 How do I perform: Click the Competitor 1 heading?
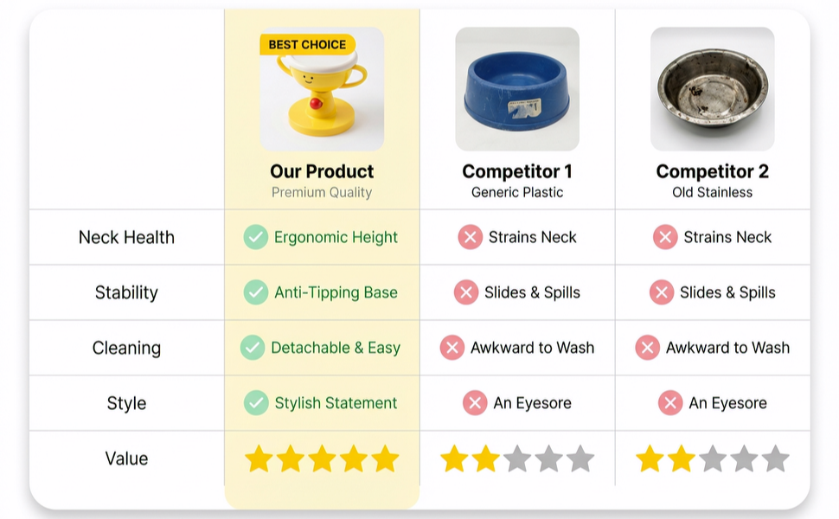517,171
